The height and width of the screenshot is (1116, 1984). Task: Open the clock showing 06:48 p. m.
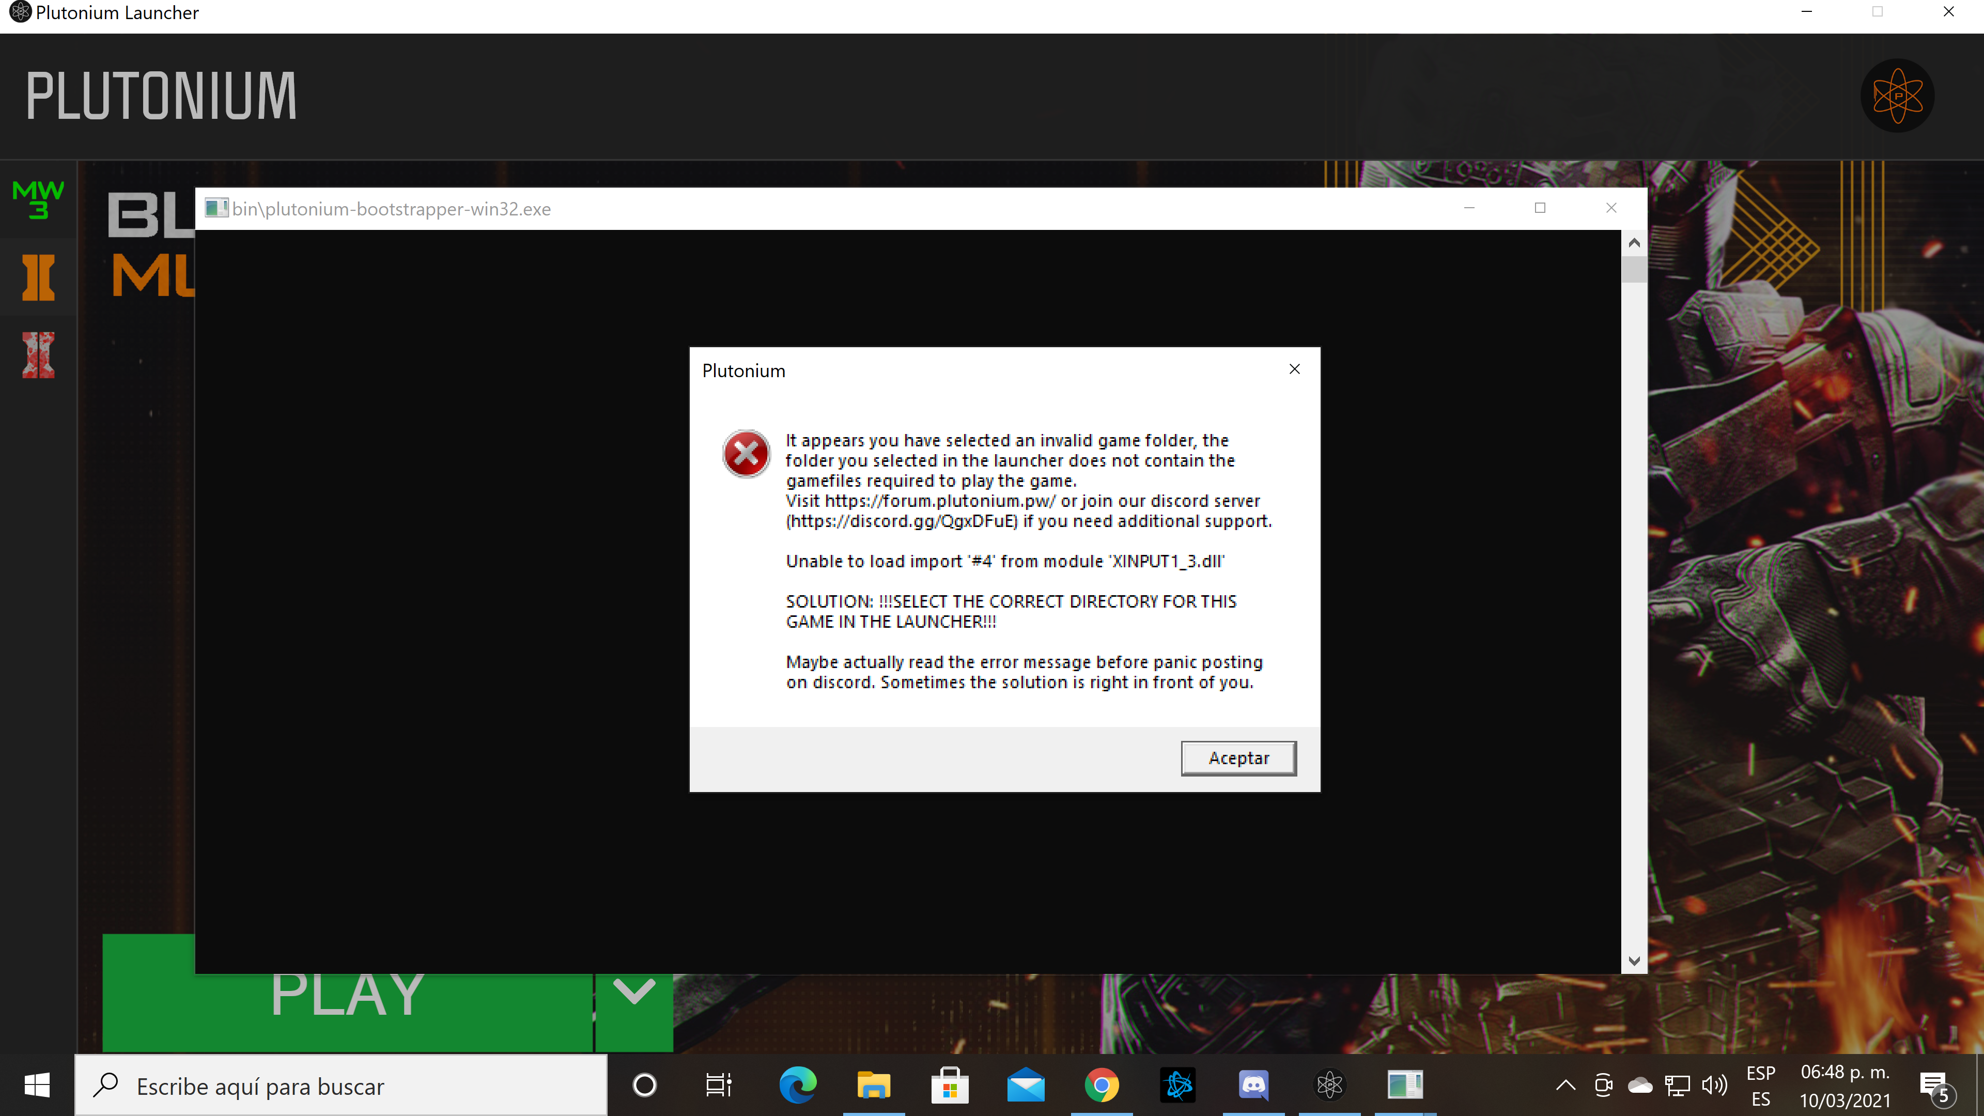pos(1845,1085)
